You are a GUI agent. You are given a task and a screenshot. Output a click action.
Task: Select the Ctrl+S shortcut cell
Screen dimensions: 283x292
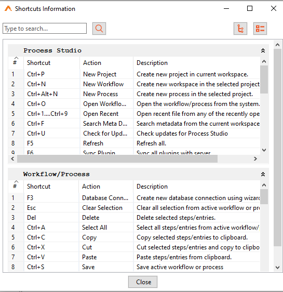click(x=51, y=267)
